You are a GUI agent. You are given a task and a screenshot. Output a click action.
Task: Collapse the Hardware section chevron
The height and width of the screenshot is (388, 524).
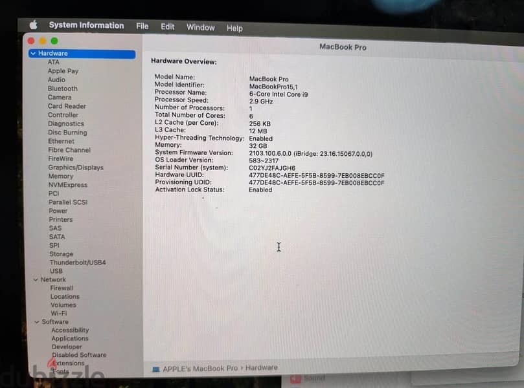[x=33, y=54]
